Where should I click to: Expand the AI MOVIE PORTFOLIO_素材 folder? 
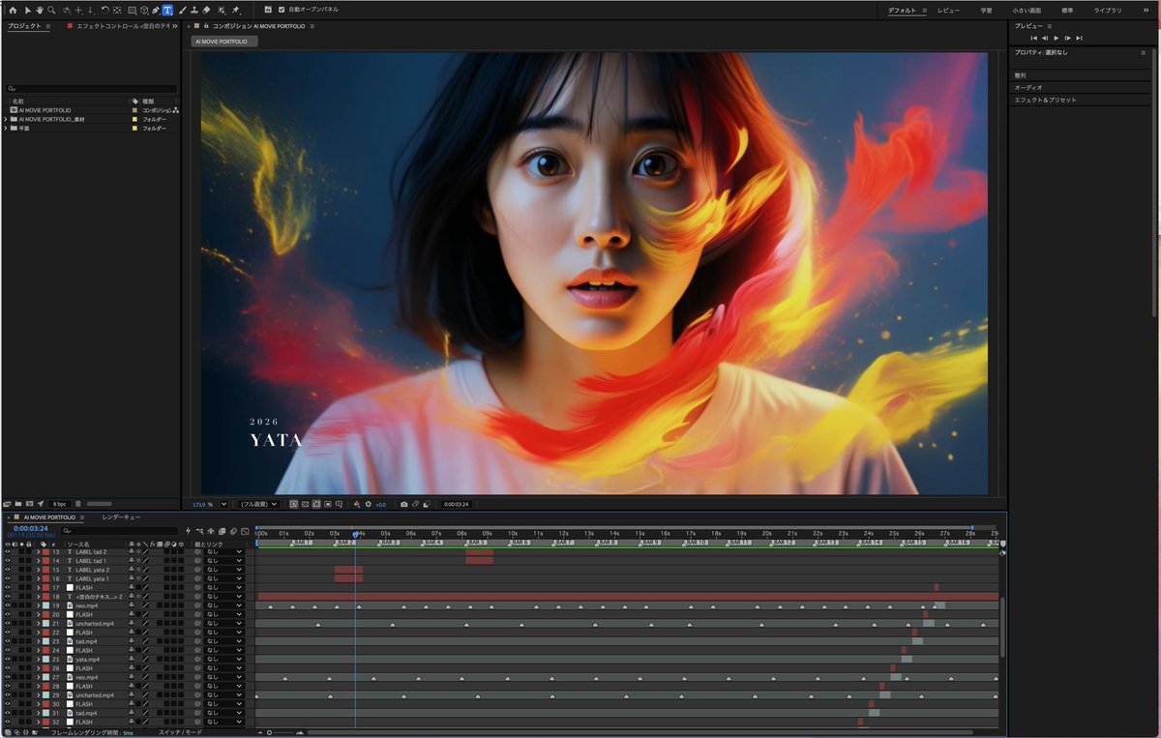click(x=6, y=119)
